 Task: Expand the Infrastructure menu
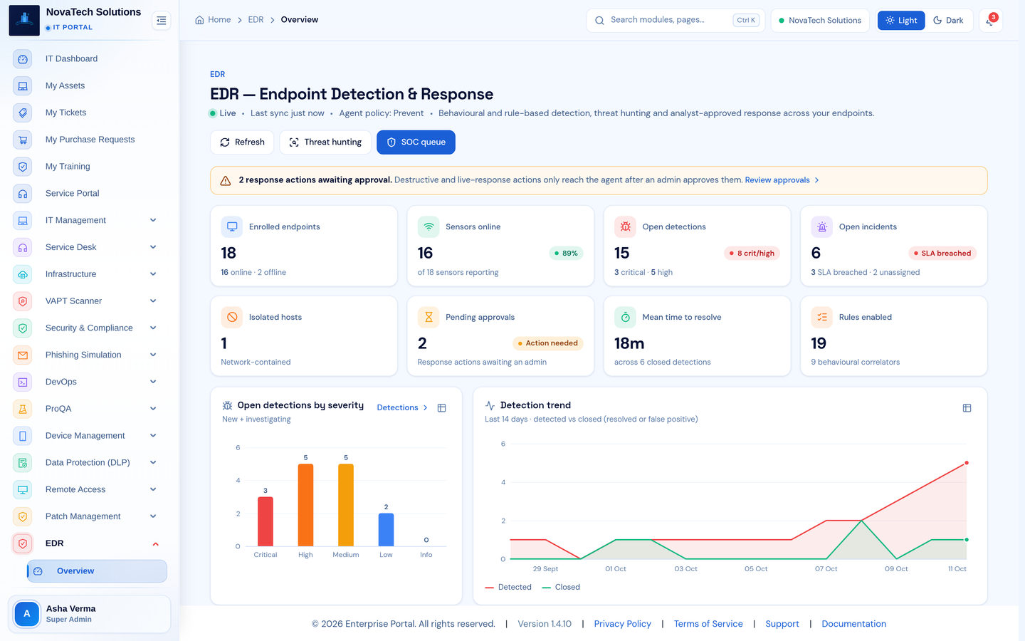[x=90, y=274]
